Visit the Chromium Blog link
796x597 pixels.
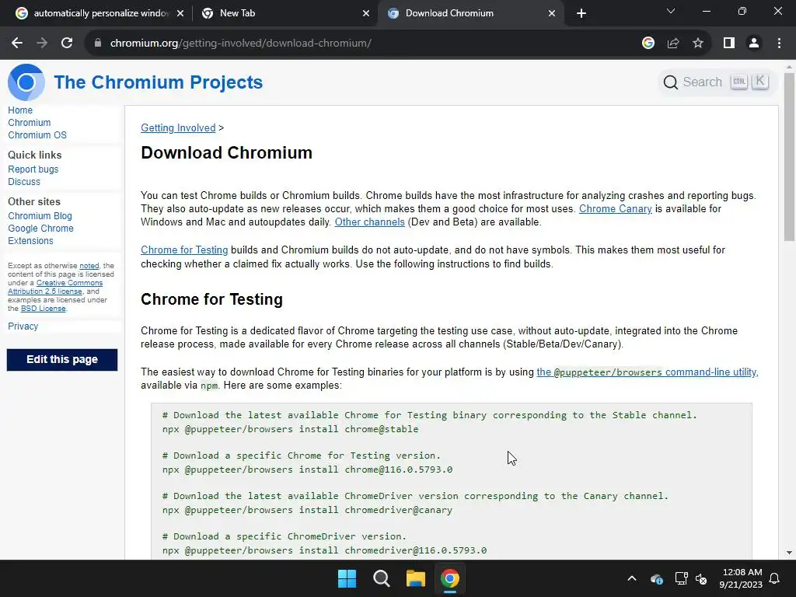[x=40, y=216]
